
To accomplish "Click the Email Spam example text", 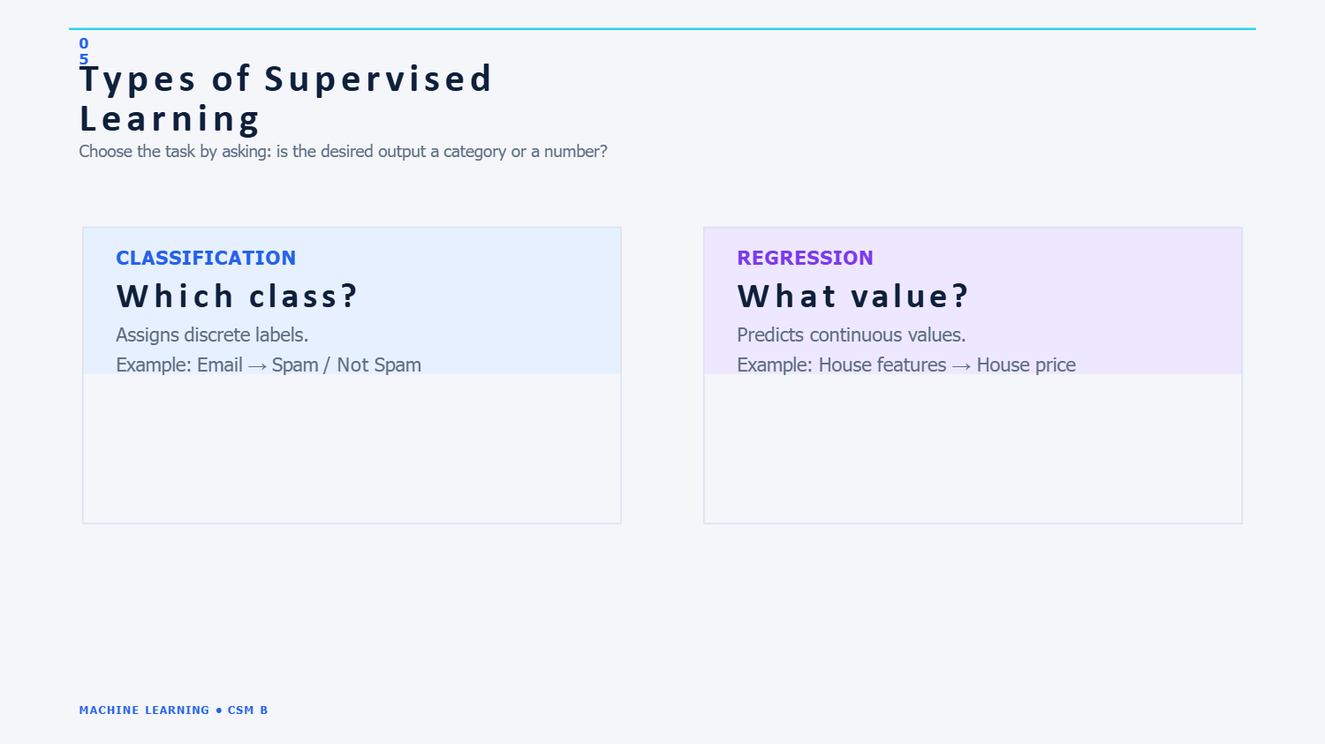I will coord(269,365).
